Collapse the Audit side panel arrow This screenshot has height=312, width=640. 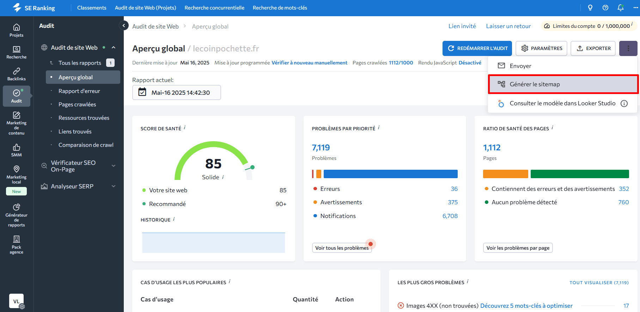click(124, 26)
